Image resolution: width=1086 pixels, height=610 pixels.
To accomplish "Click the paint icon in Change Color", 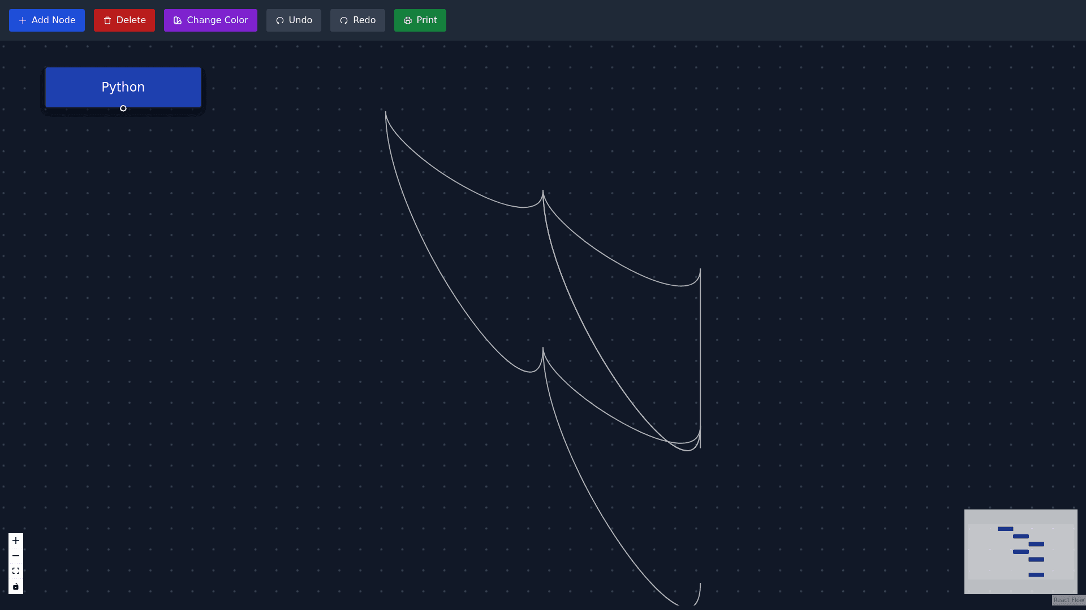I will [178, 20].
